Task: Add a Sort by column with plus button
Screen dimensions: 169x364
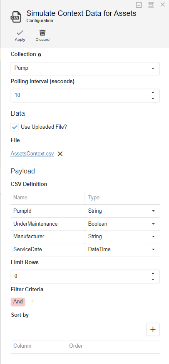Action: tap(153, 329)
